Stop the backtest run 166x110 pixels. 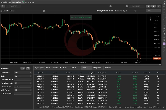(x=154, y=6)
